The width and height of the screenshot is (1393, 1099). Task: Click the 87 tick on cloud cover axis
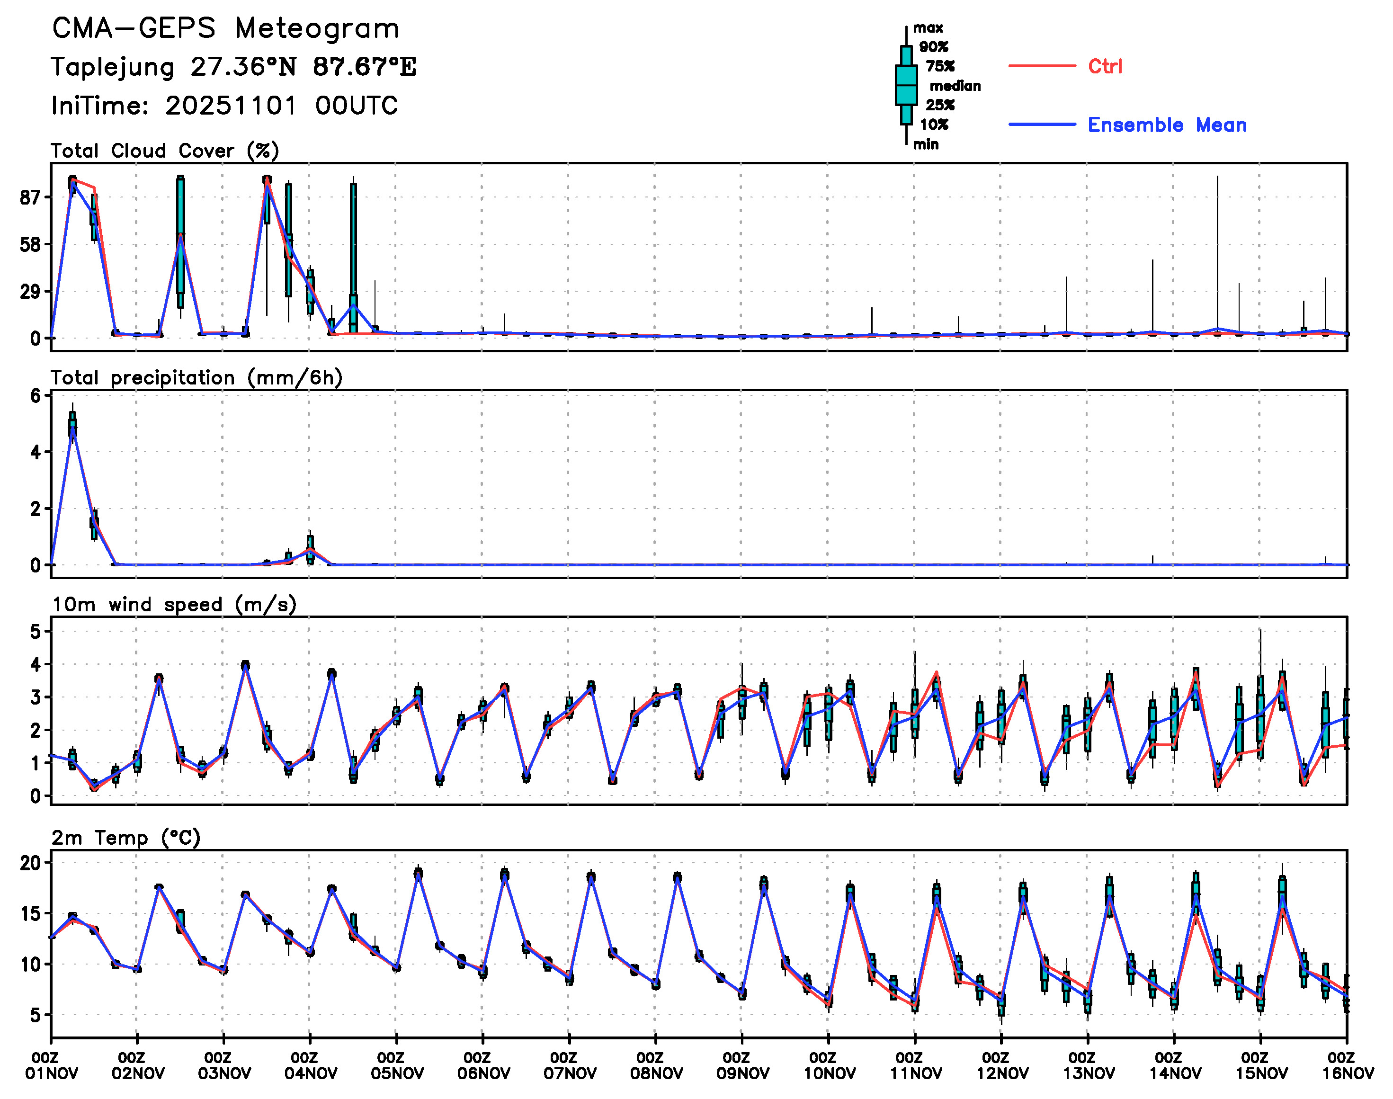pyautogui.click(x=30, y=197)
